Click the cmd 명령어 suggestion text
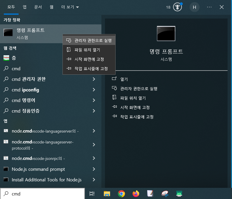Viewport: 232px width, 199px height. (x=24, y=100)
